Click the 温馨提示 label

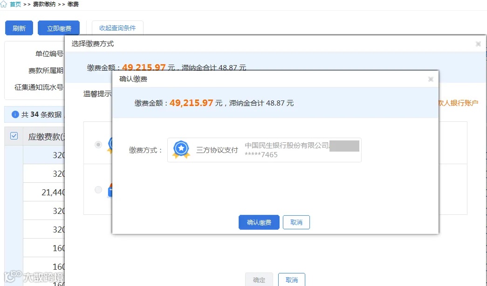tap(97, 94)
